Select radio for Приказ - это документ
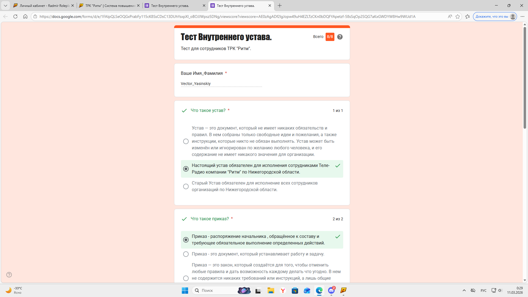The width and height of the screenshot is (528, 297). (186, 254)
